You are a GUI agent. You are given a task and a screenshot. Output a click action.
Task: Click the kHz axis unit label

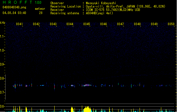click(3, 23)
